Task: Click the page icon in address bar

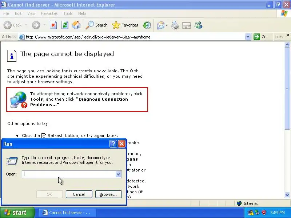Action: pyautogui.click(x=22, y=37)
